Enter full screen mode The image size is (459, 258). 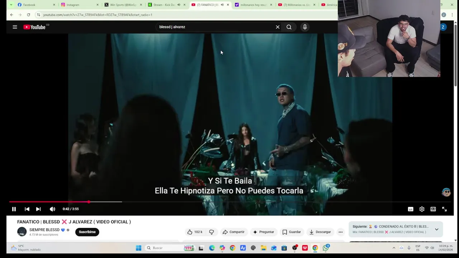(444, 209)
